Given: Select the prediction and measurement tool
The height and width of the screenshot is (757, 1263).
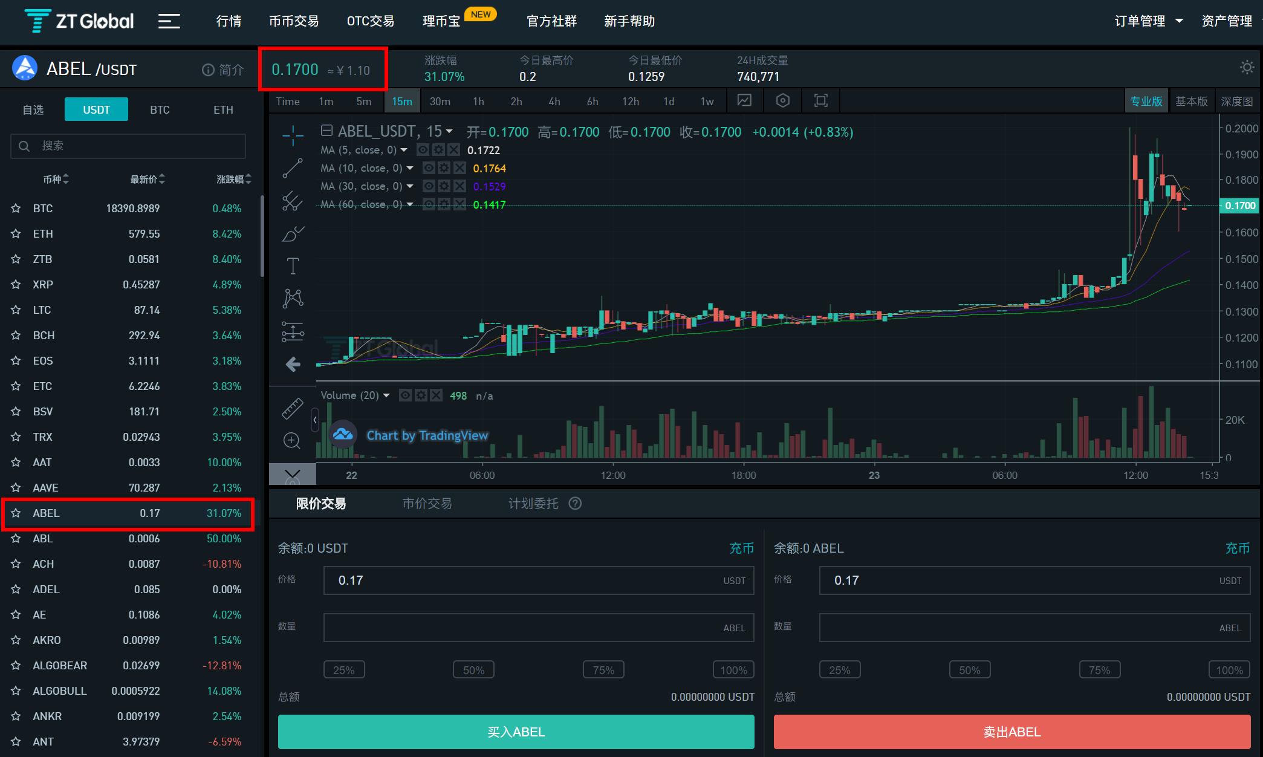Looking at the screenshot, I should [293, 331].
